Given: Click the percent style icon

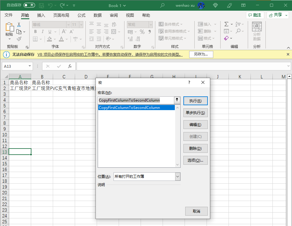Looking at the screenshot, I should pos(142,32).
